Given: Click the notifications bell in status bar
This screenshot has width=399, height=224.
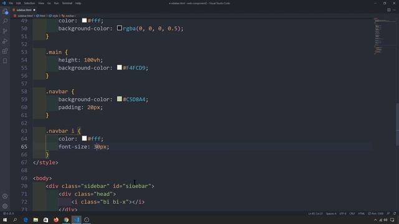Looking at the screenshot, I should coord(395,213).
